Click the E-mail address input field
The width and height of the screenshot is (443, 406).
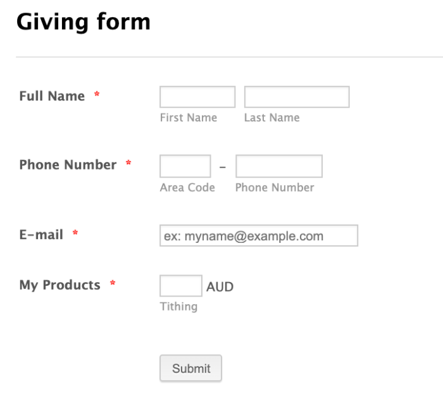[259, 236]
